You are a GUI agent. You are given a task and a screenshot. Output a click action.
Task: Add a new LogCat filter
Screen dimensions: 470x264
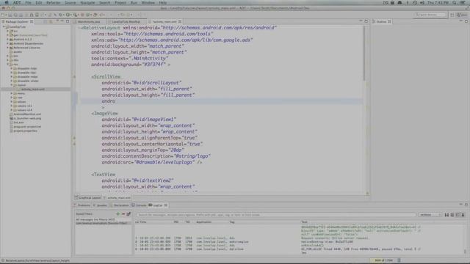[x=117, y=214]
